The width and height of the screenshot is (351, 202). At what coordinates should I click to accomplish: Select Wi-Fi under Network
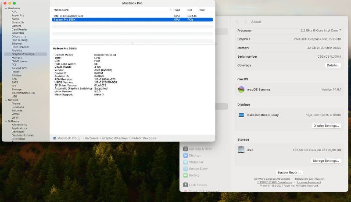point(15,118)
